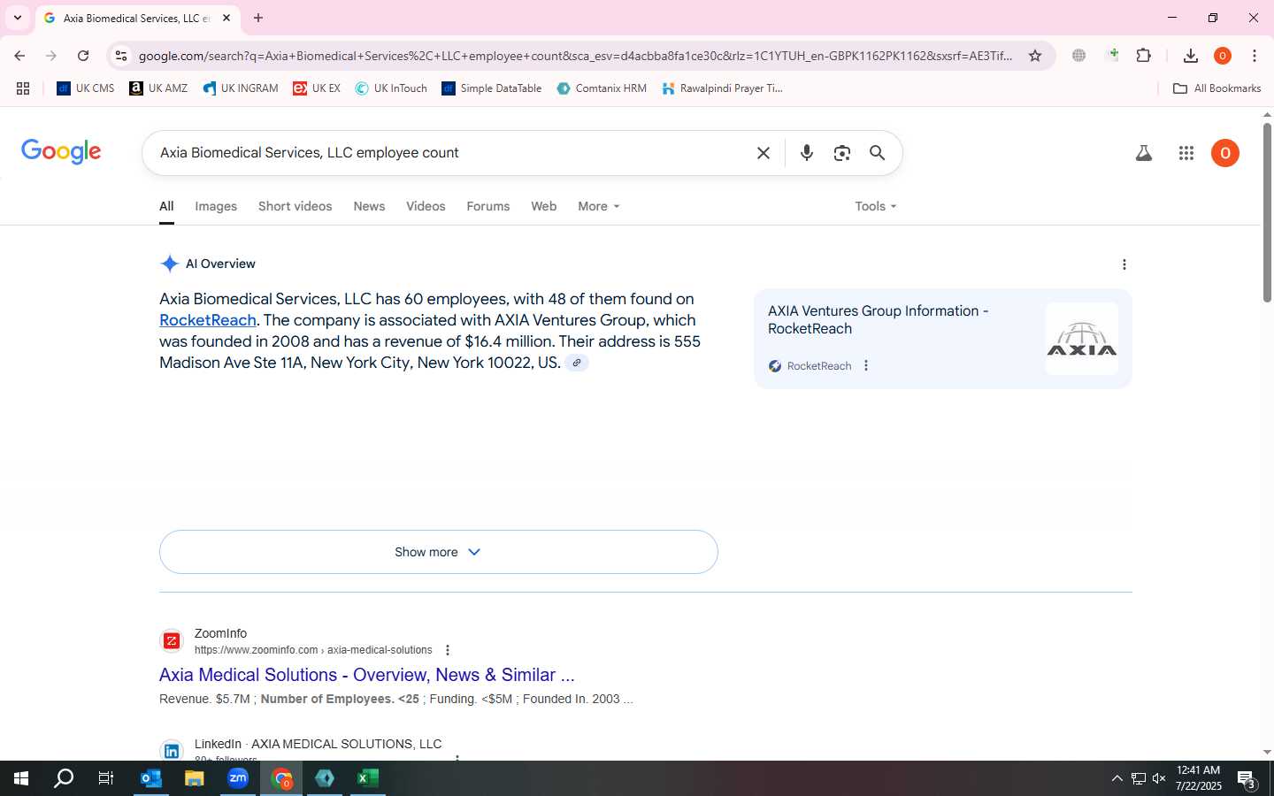Open the bookmarks apps grid icon
The height and width of the screenshot is (796, 1274).
click(23, 88)
